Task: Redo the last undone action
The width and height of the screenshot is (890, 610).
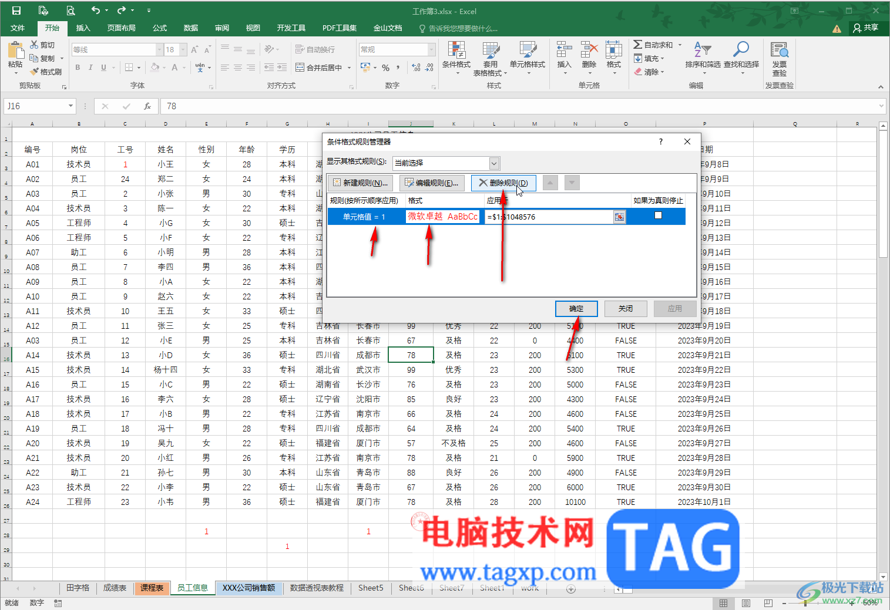Action: pos(122,11)
